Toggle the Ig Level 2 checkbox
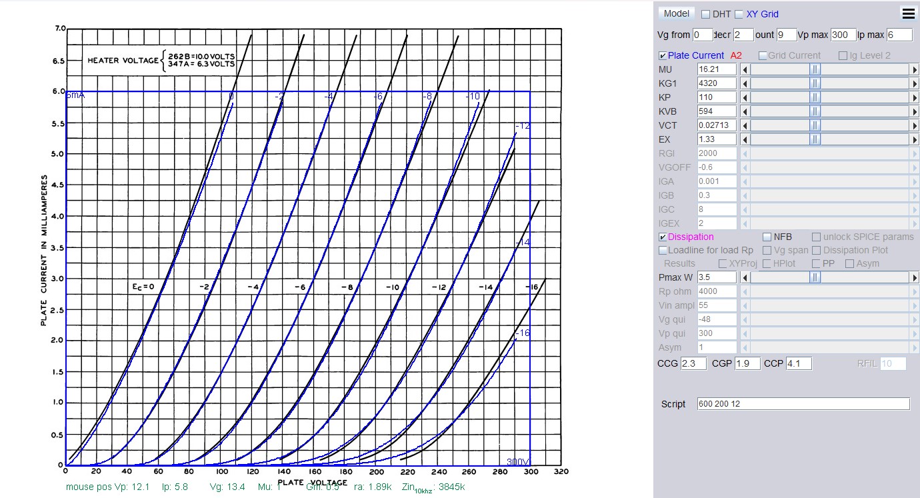The width and height of the screenshot is (920, 498). 843,55
